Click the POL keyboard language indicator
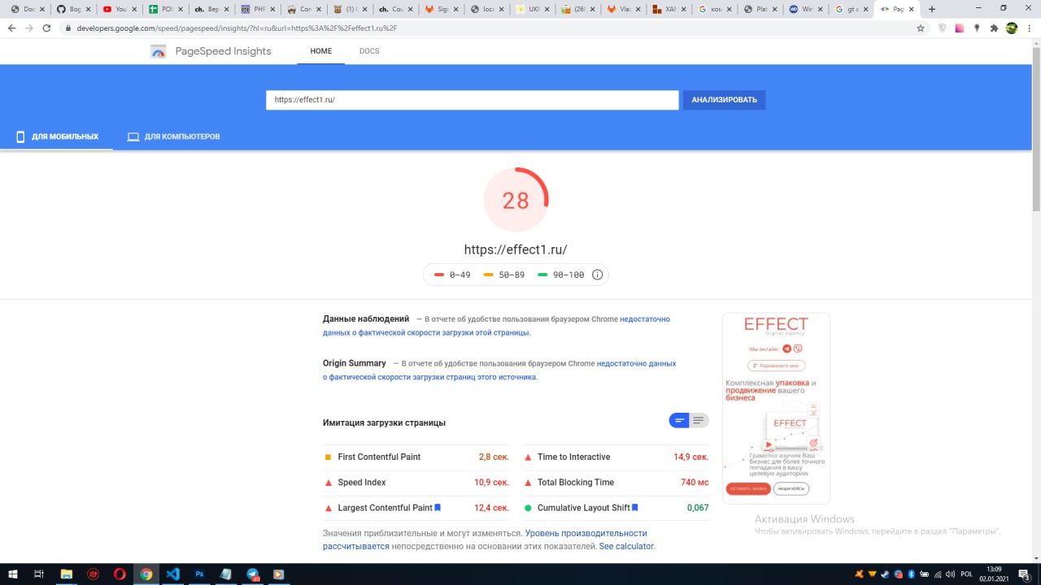This screenshot has height=585, width=1041. 967,574
